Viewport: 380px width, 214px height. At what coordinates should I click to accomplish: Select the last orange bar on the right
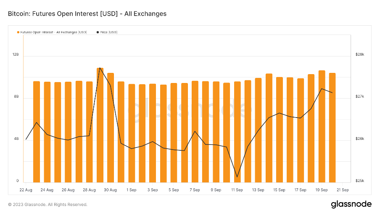pos(332,126)
